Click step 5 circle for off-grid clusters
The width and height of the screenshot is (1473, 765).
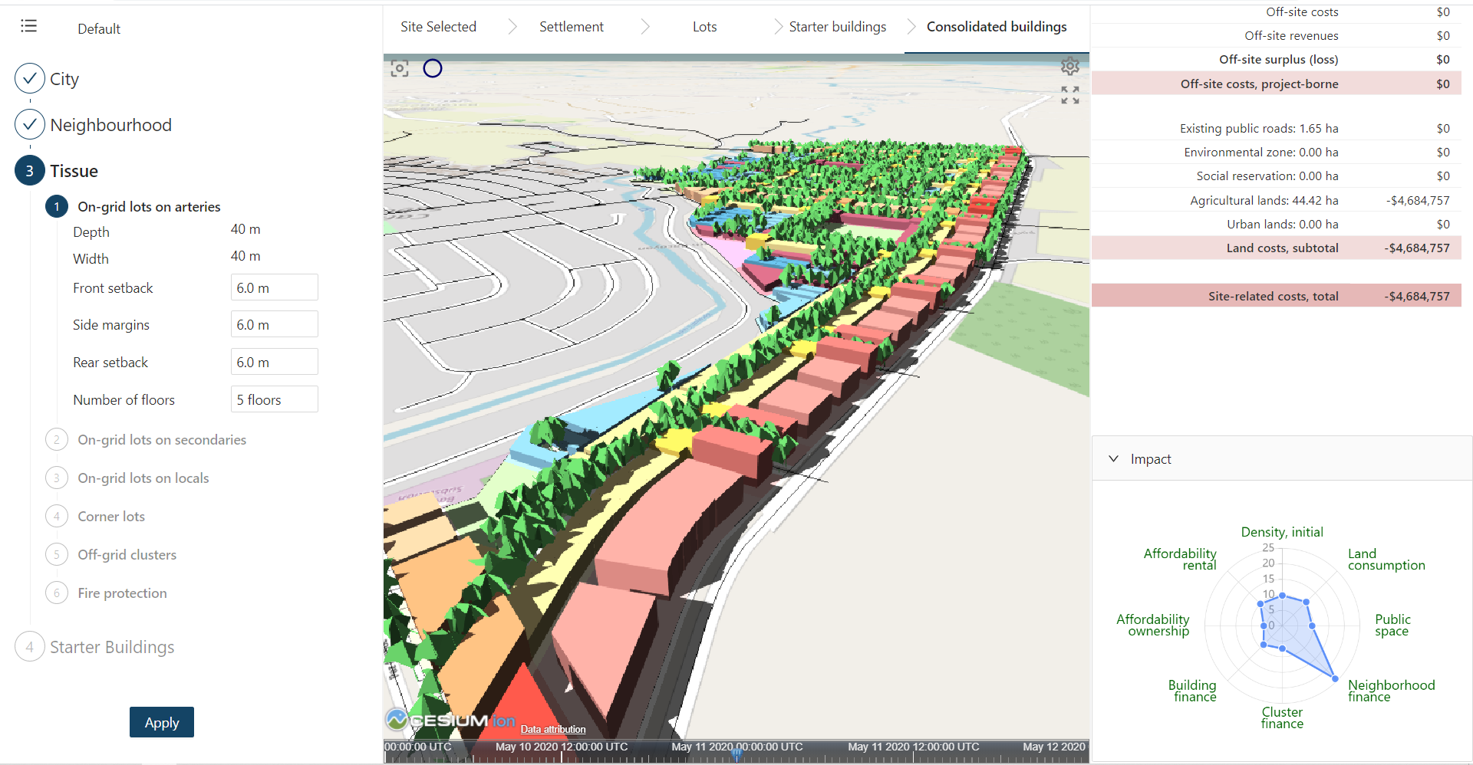pos(57,554)
